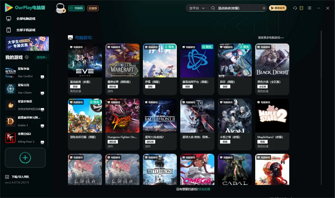Select 全部手机游戏 in the sidebar
The width and height of the screenshot is (335, 198).
click(26, 30)
